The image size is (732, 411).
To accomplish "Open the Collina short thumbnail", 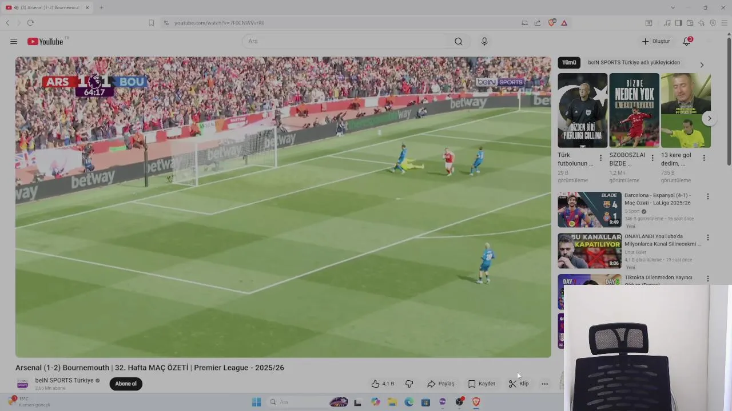I will 583,110.
